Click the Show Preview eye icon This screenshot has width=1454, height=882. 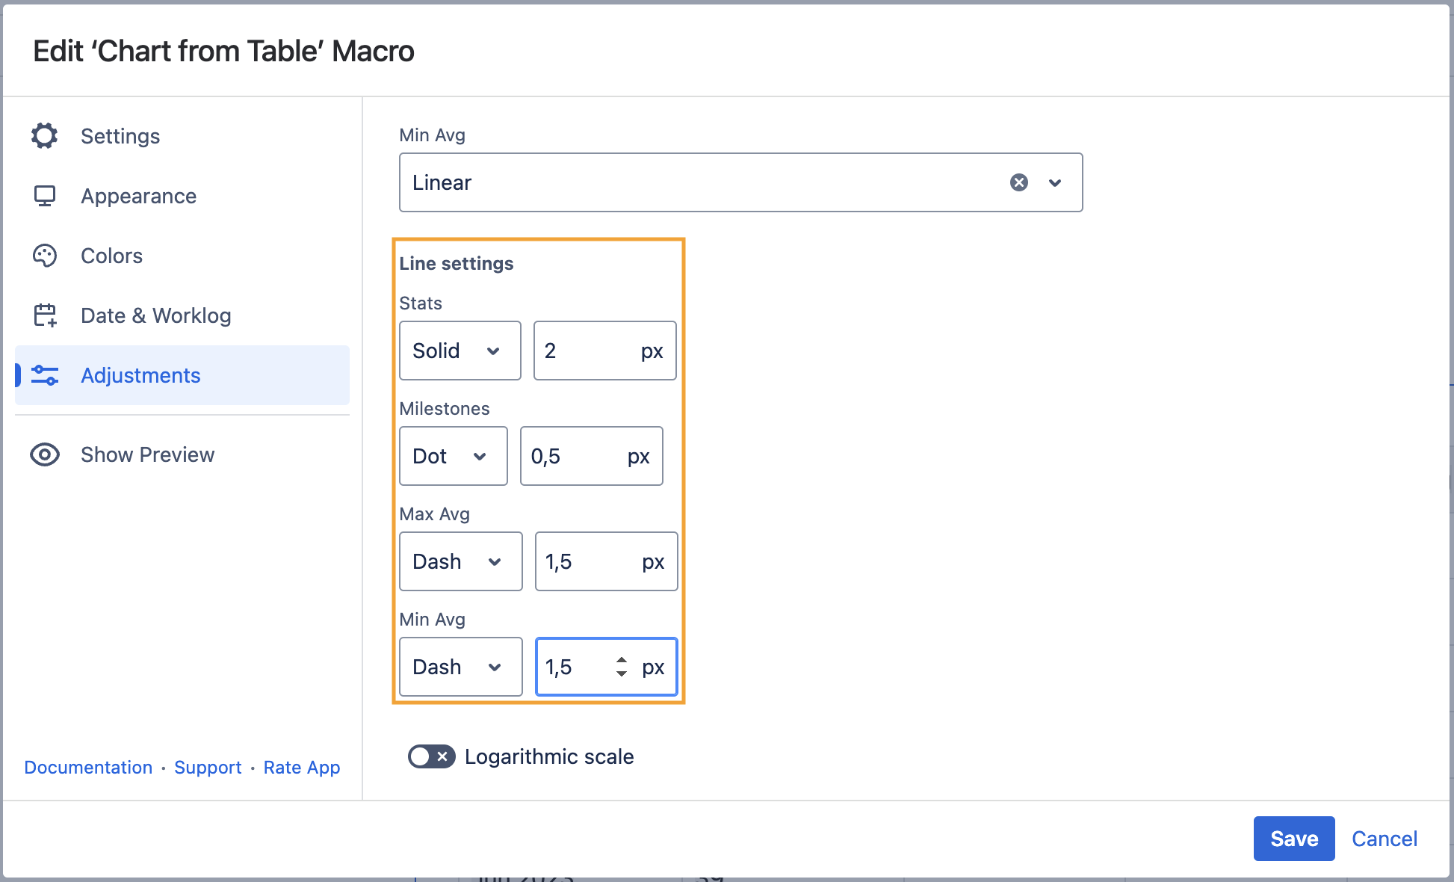(x=45, y=454)
